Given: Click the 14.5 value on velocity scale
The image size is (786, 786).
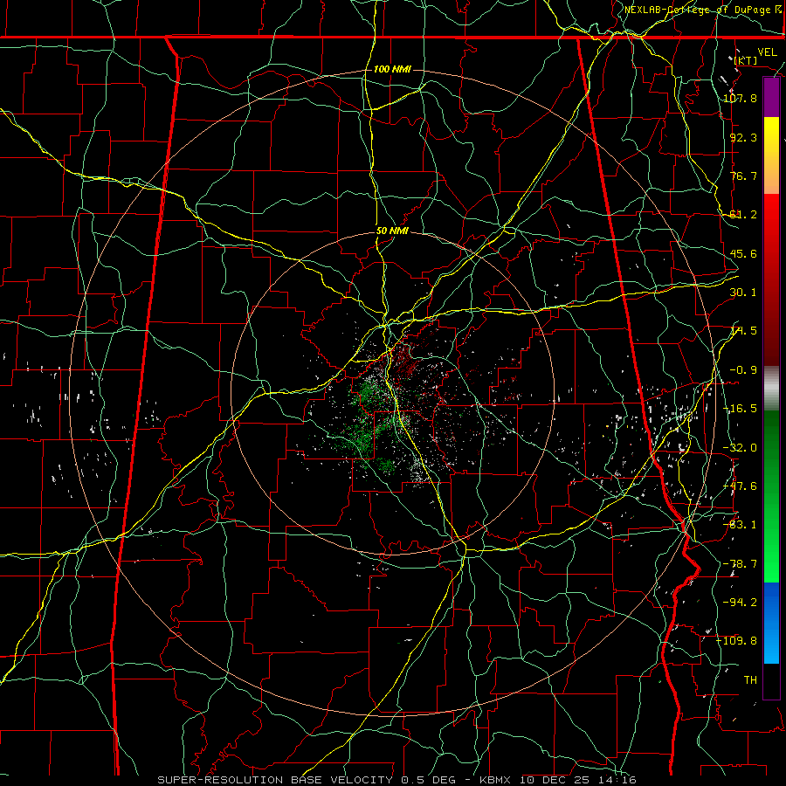Looking at the screenshot, I should (743, 331).
